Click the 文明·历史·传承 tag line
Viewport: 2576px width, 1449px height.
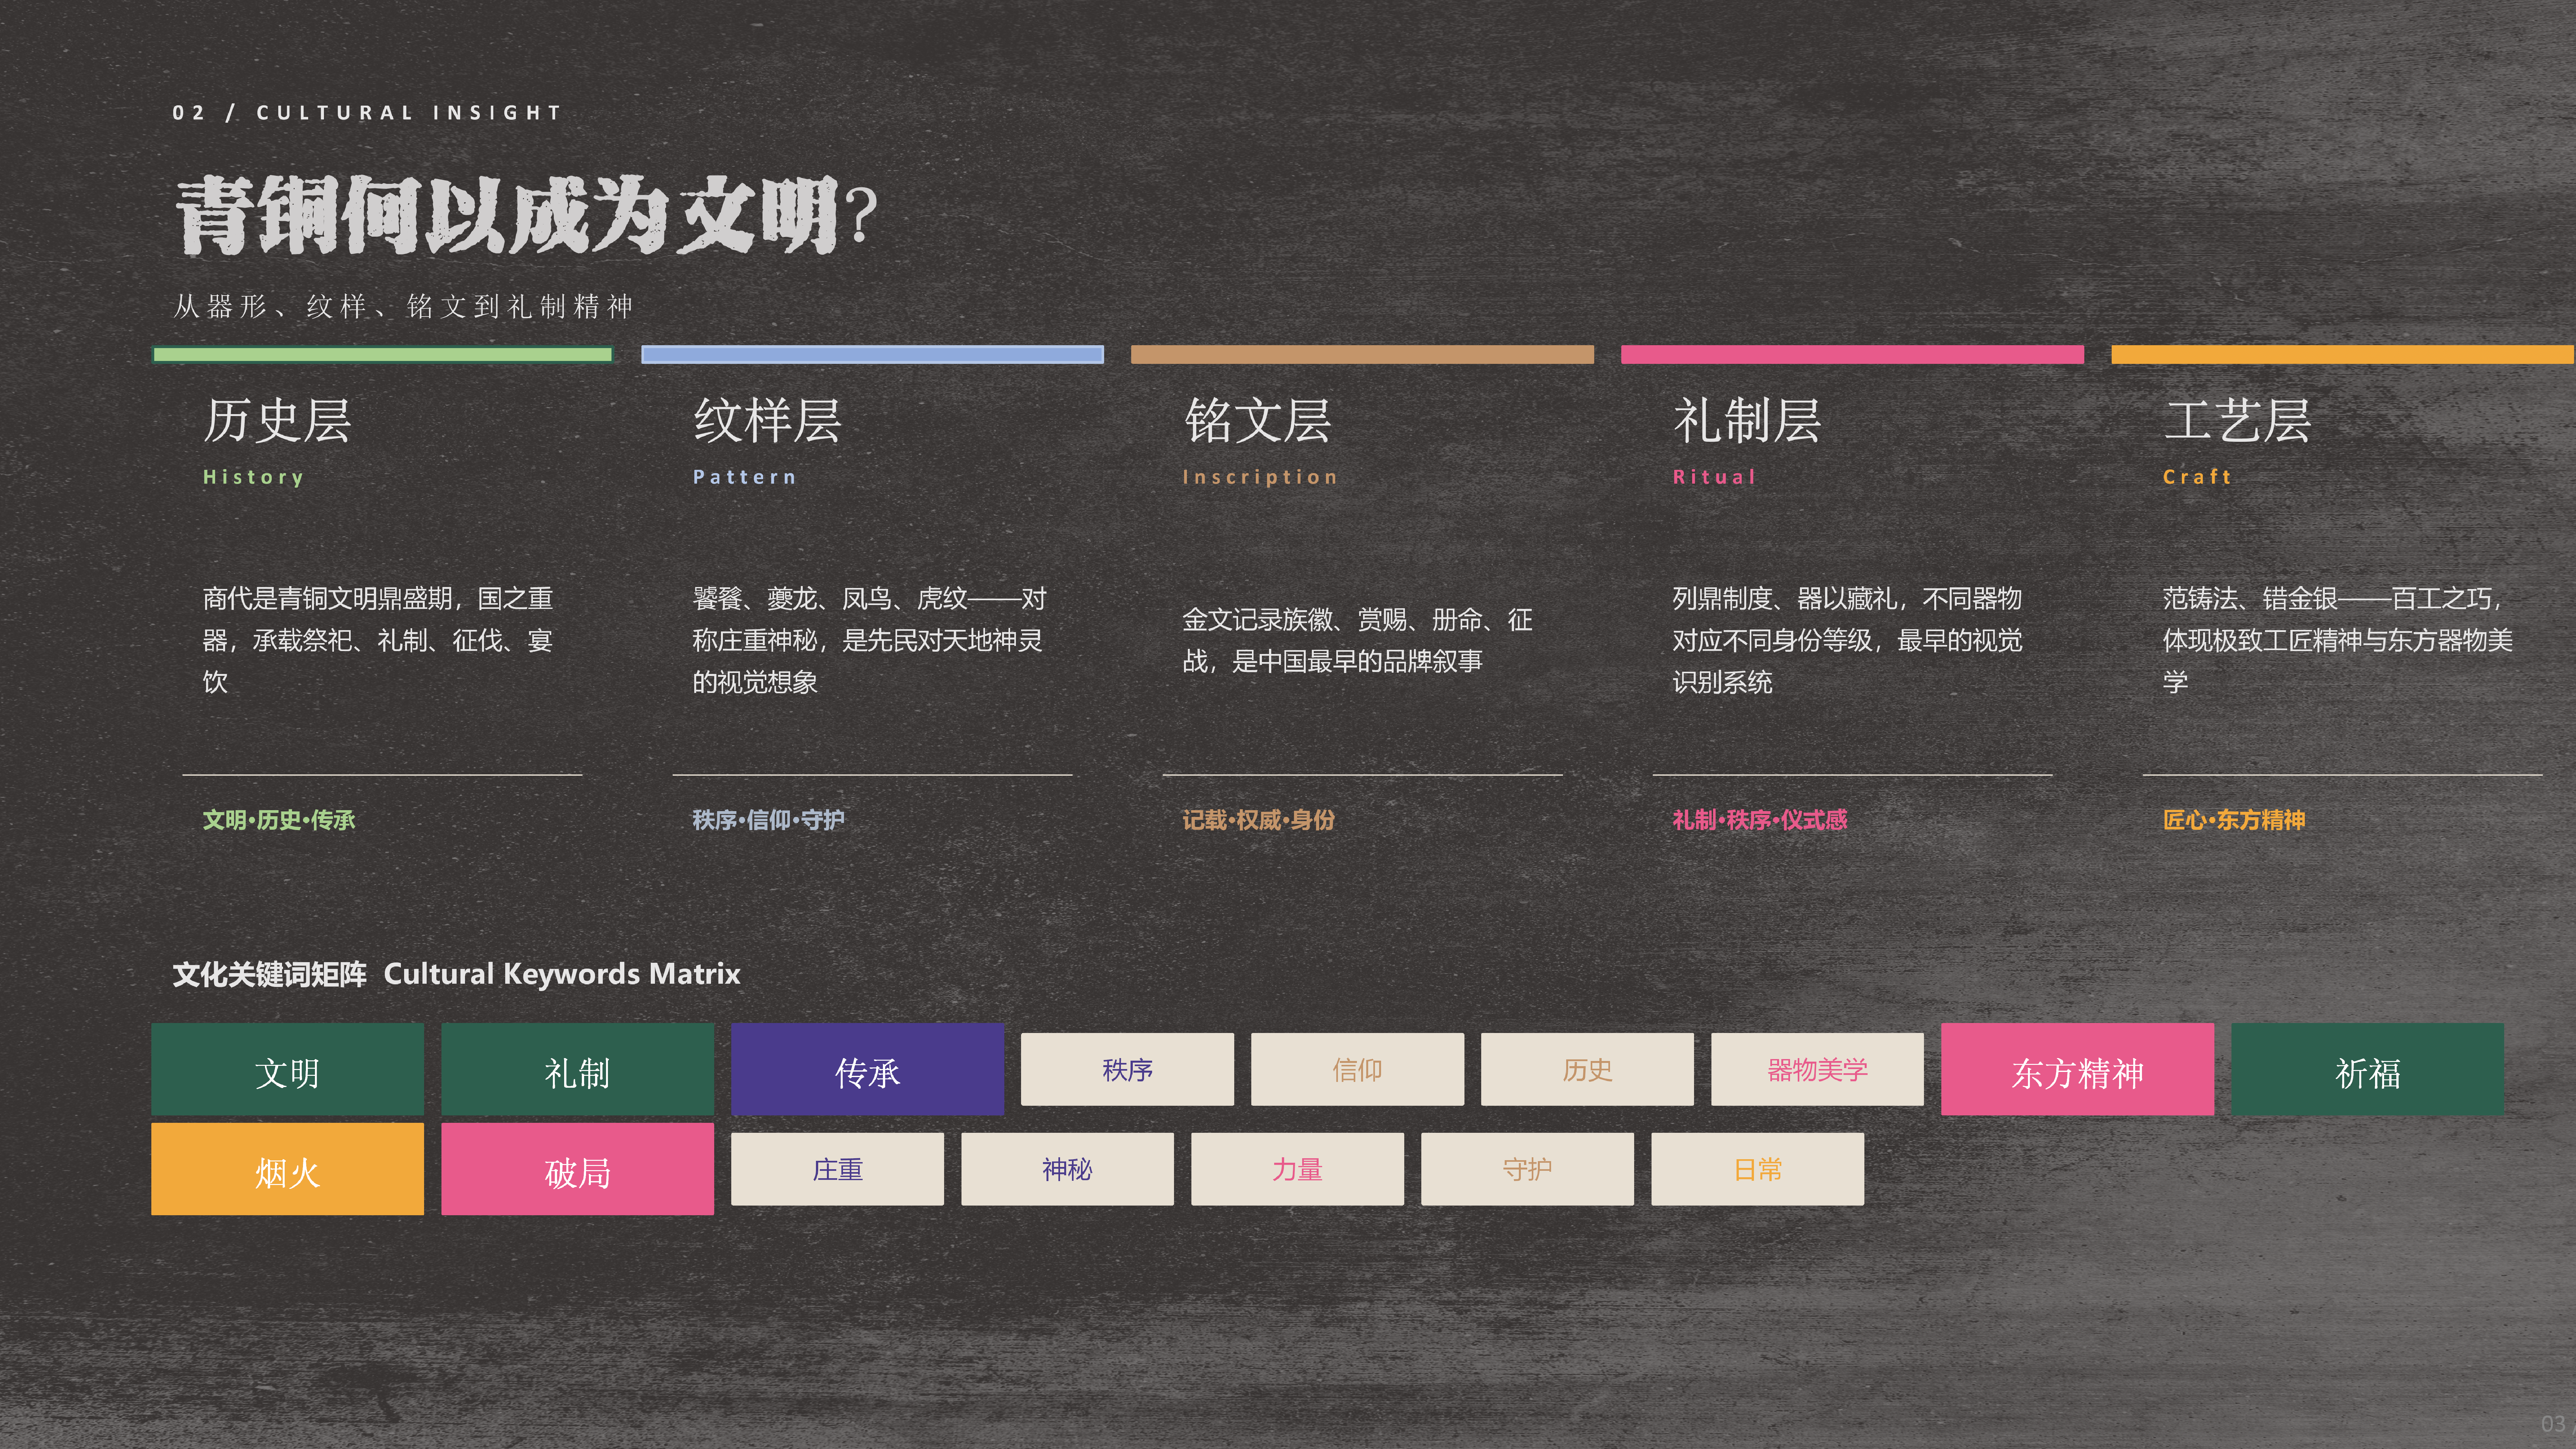pos(279,820)
